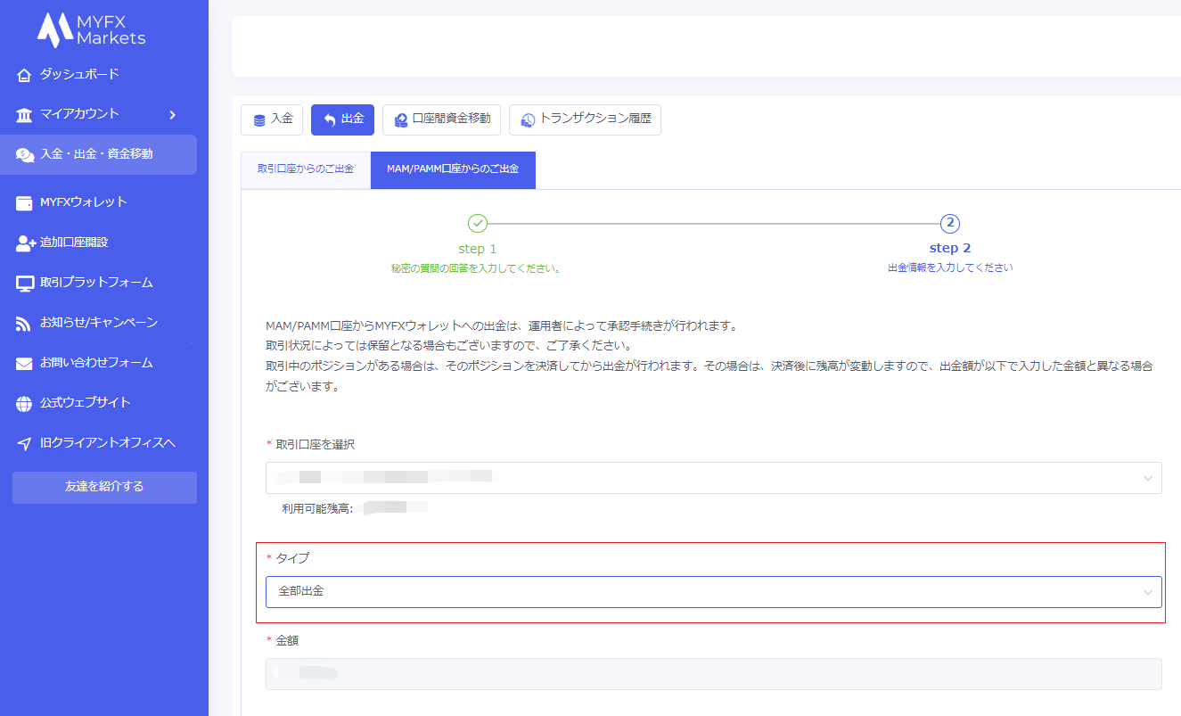Click the add account person icon
The width and height of the screenshot is (1181, 716).
pyautogui.click(x=25, y=243)
